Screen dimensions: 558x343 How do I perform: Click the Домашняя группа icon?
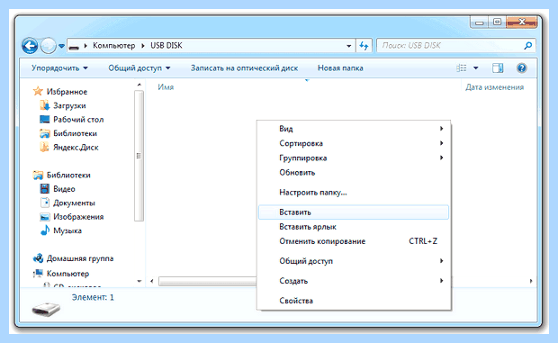click(x=38, y=258)
